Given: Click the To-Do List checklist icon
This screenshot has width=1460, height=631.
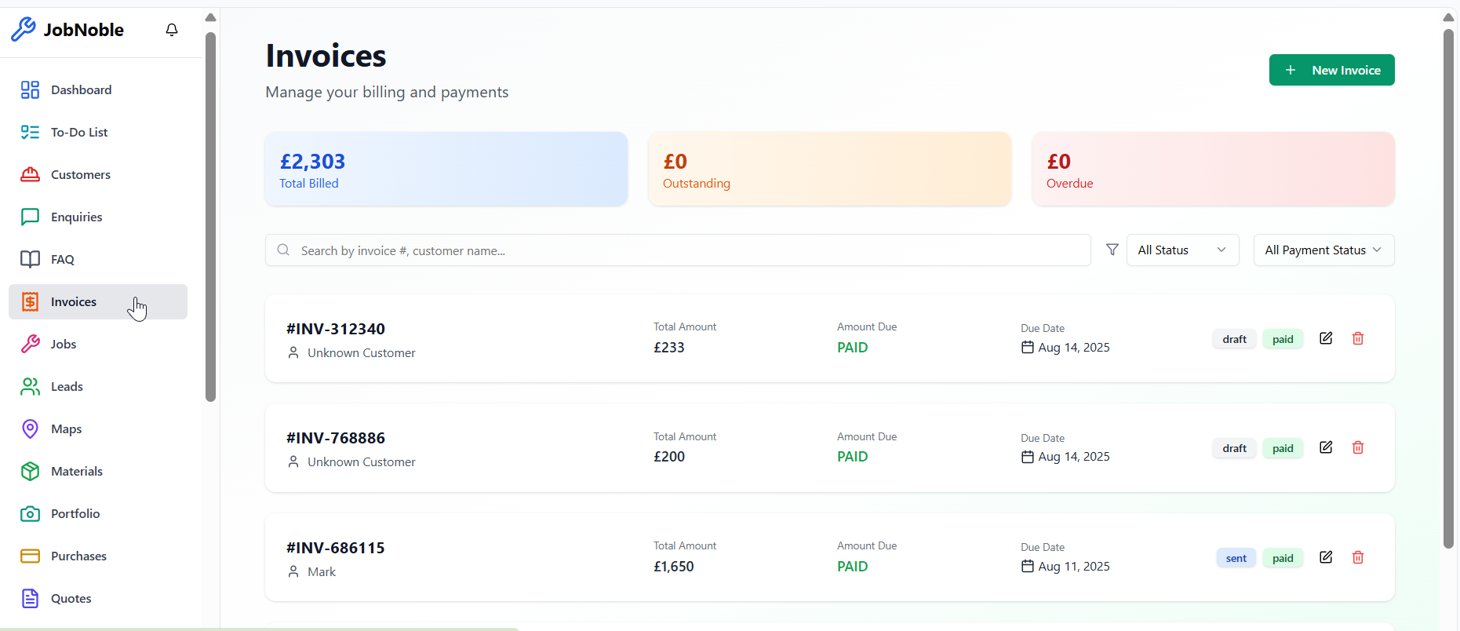Looking at the screenshot, I should click(30, 132).
